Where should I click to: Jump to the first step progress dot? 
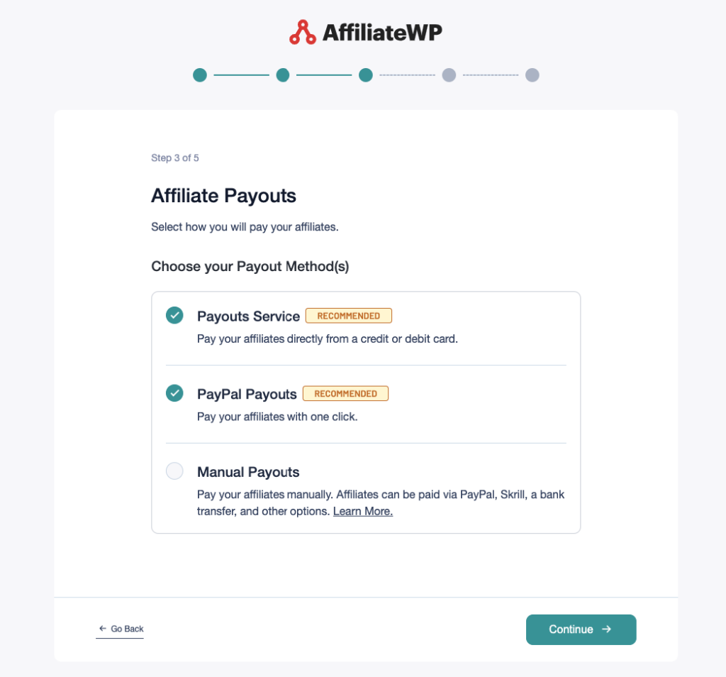[x=200, y=75]
